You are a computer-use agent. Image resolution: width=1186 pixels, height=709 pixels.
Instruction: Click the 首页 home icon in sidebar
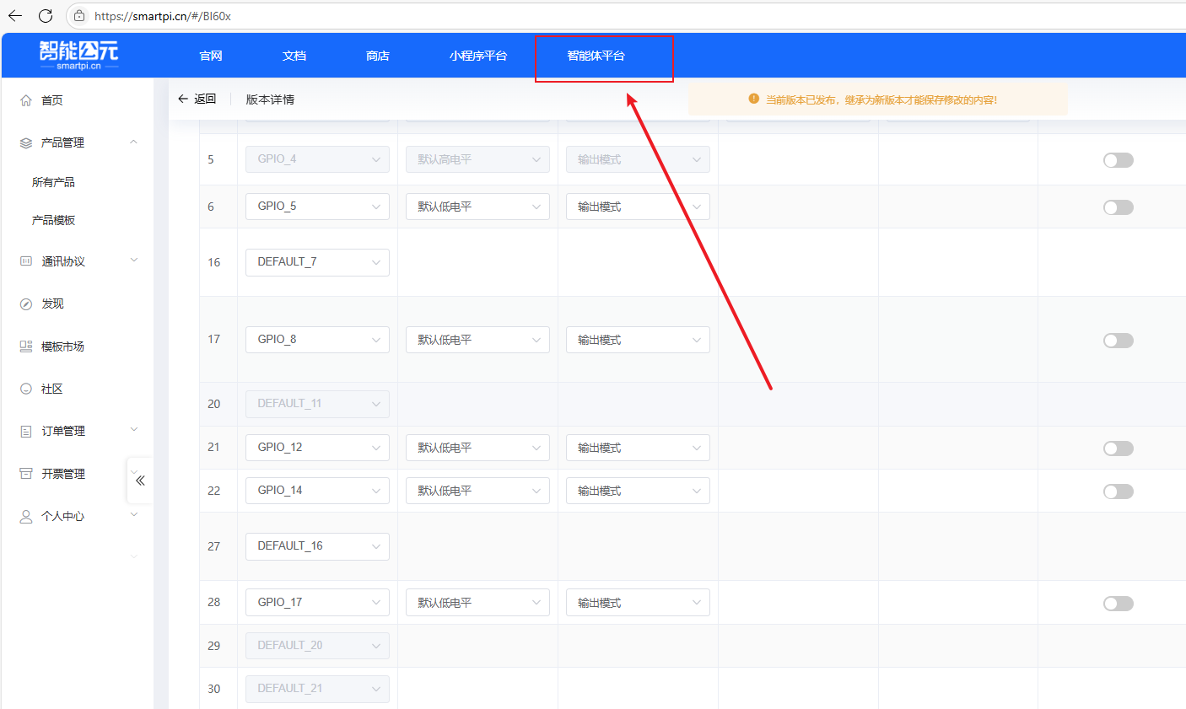pyautogui.click(x=26, y=100)
